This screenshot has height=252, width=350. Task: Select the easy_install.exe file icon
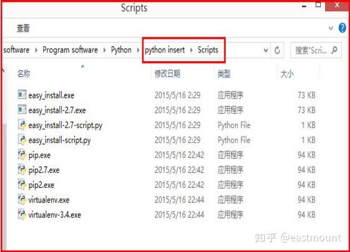[22, 94]
